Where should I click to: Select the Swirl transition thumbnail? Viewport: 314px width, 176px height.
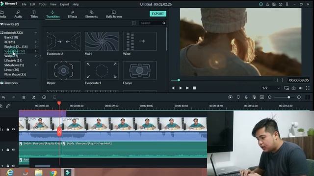(x=102, y=41)
